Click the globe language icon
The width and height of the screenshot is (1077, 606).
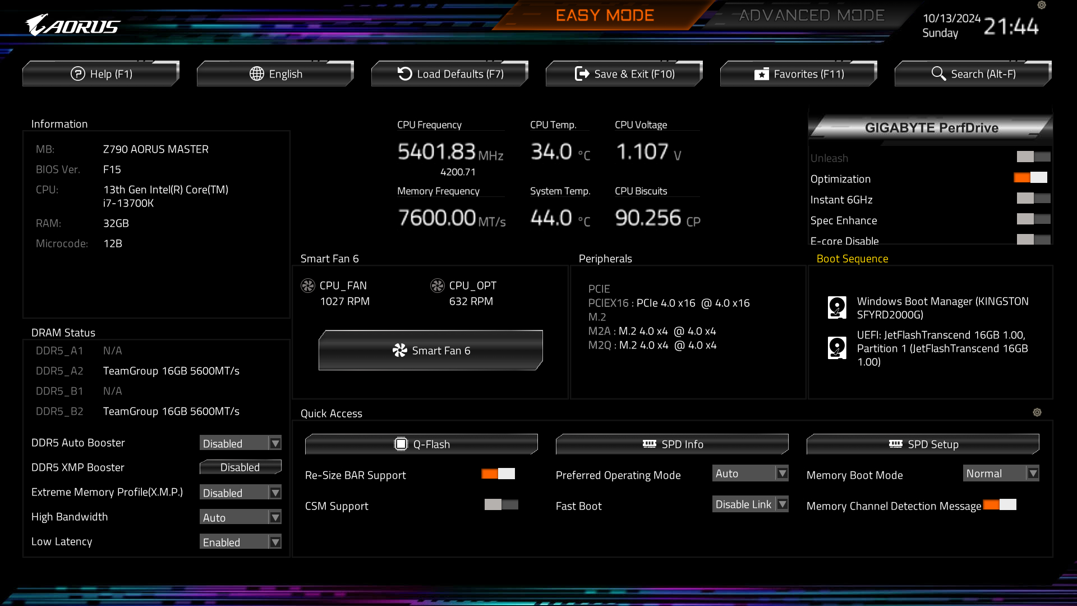[257, 74]
